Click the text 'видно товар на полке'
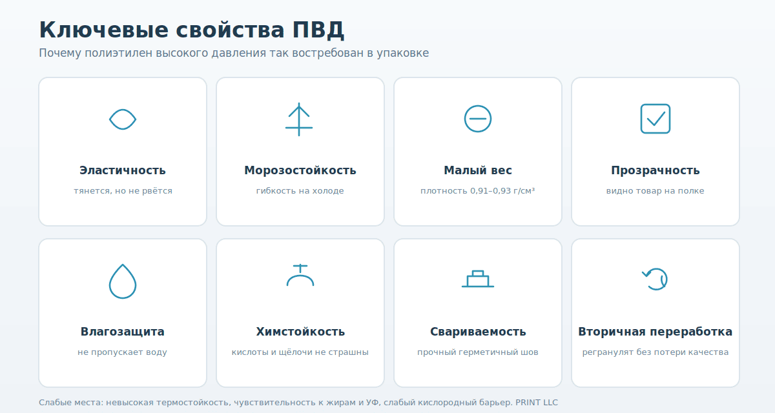Viewport: 775px width, 413px height. (x=656, y=191)
